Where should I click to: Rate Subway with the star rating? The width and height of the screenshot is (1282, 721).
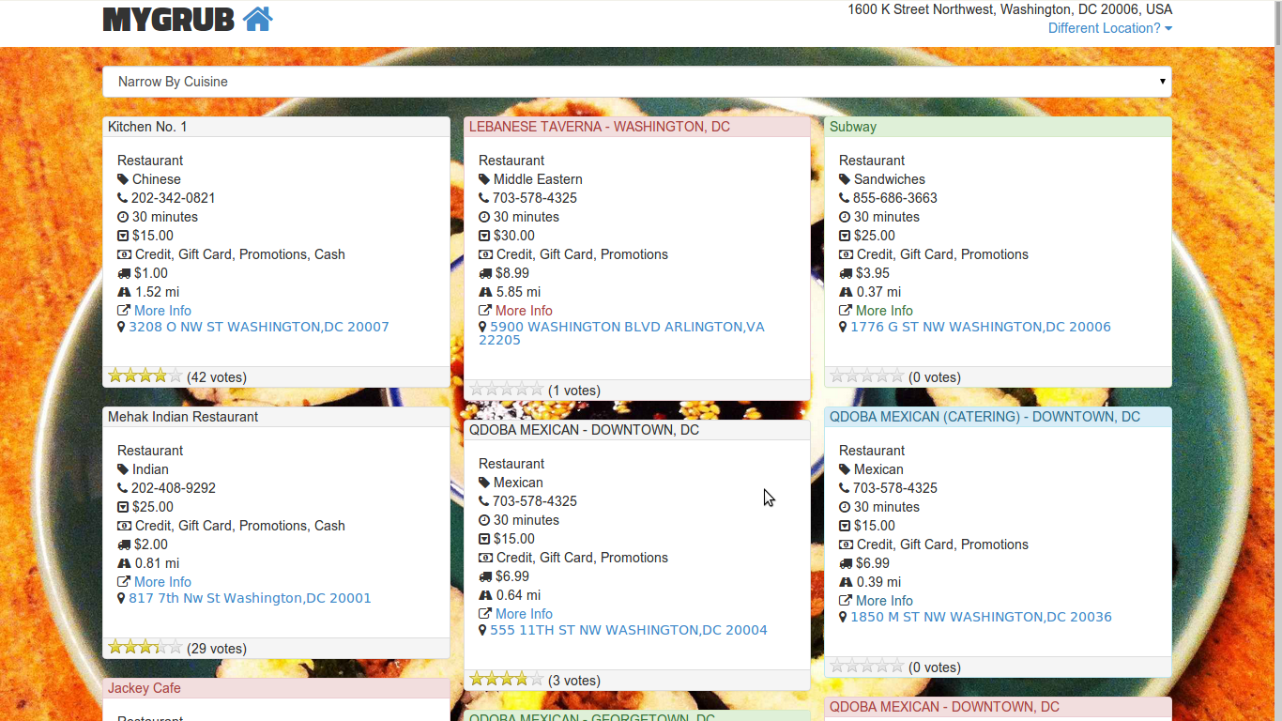pos(867,376)
